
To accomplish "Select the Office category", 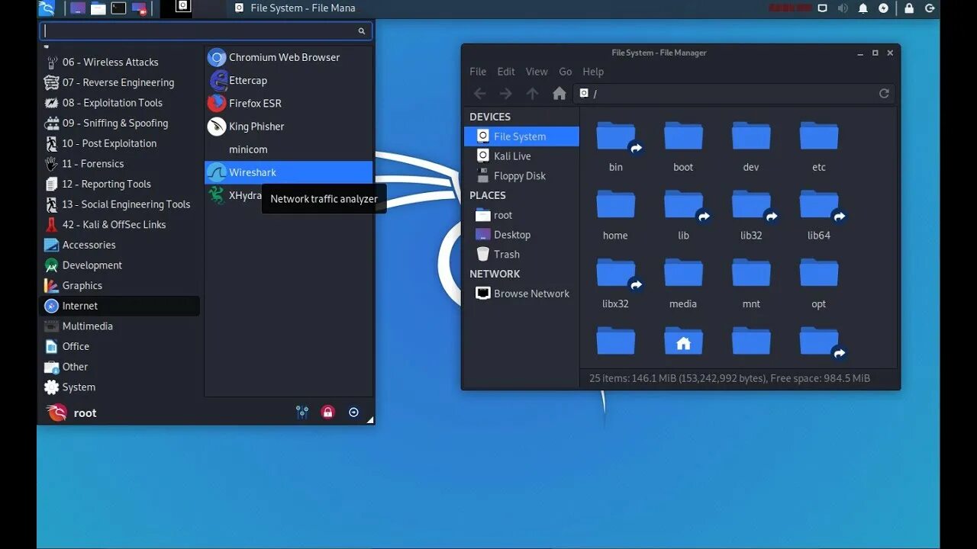I will [120, 346].
